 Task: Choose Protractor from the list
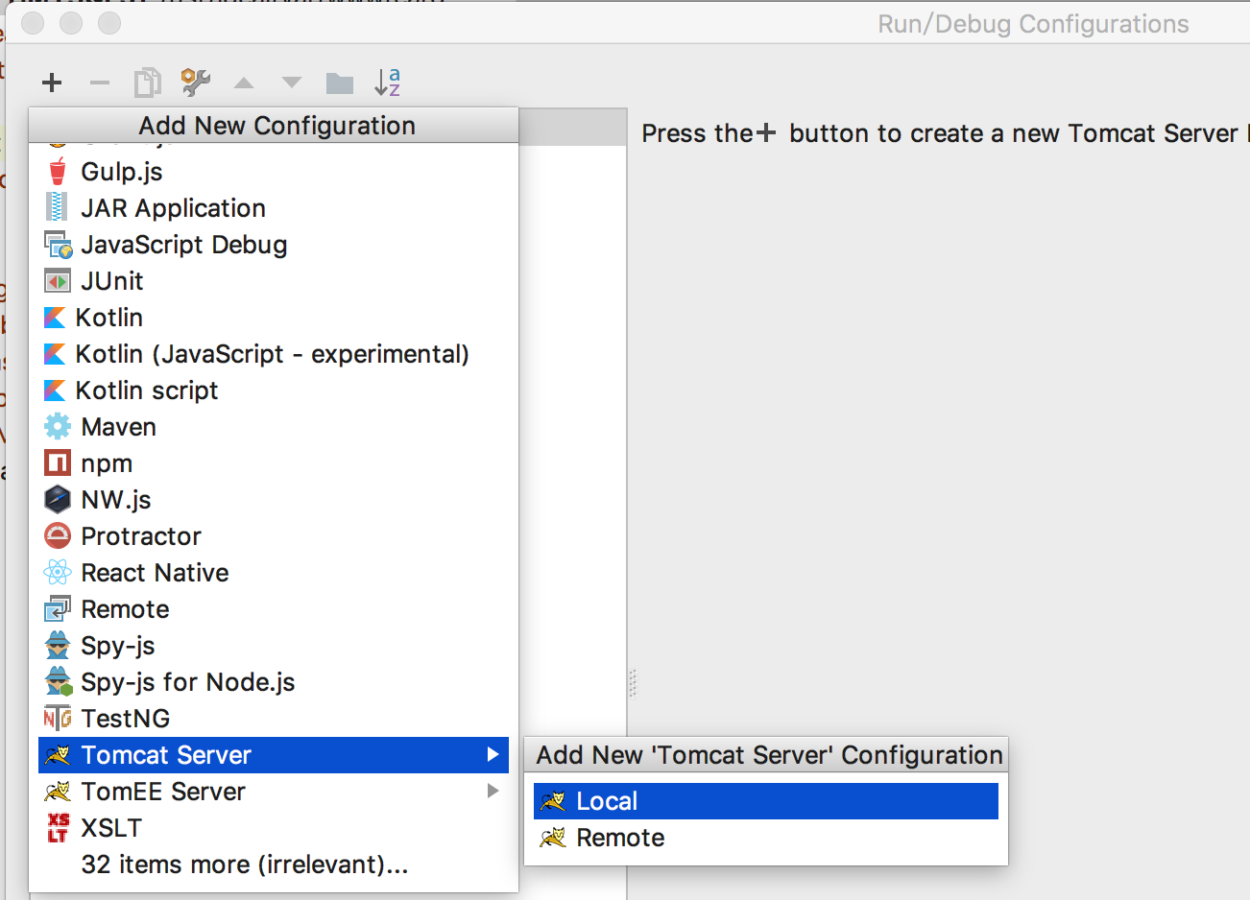[274, 536]
